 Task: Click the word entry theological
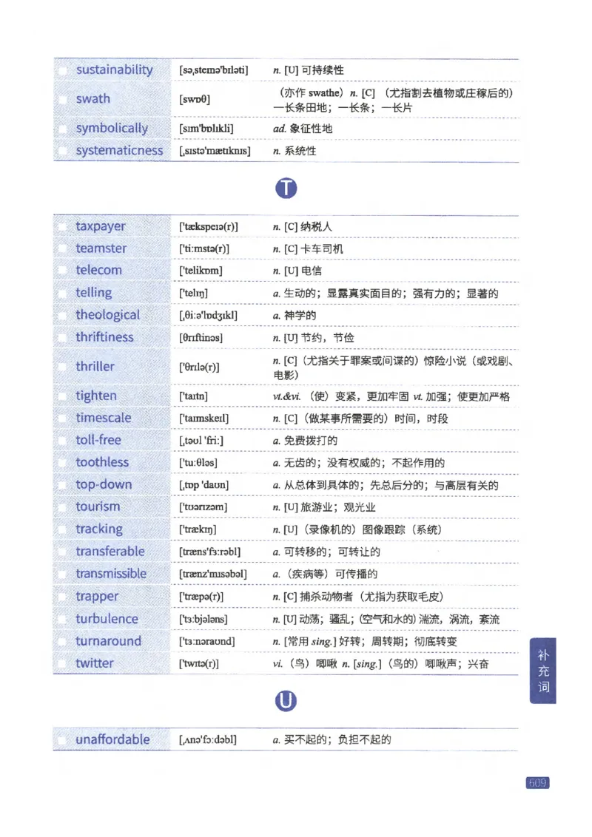coord(108,314)
